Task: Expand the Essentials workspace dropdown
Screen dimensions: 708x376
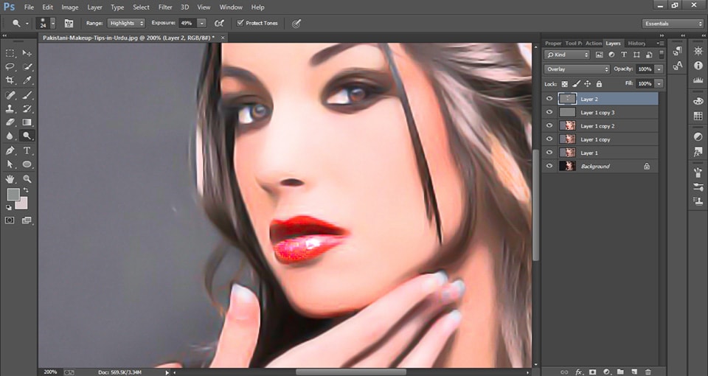Action: [673, 23]
